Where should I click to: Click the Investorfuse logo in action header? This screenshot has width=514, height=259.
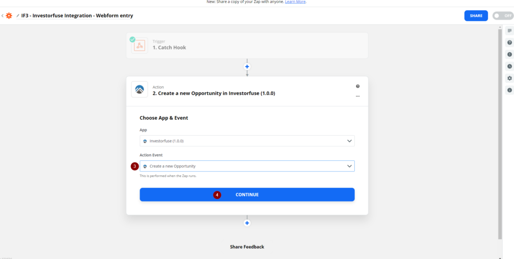140,89
